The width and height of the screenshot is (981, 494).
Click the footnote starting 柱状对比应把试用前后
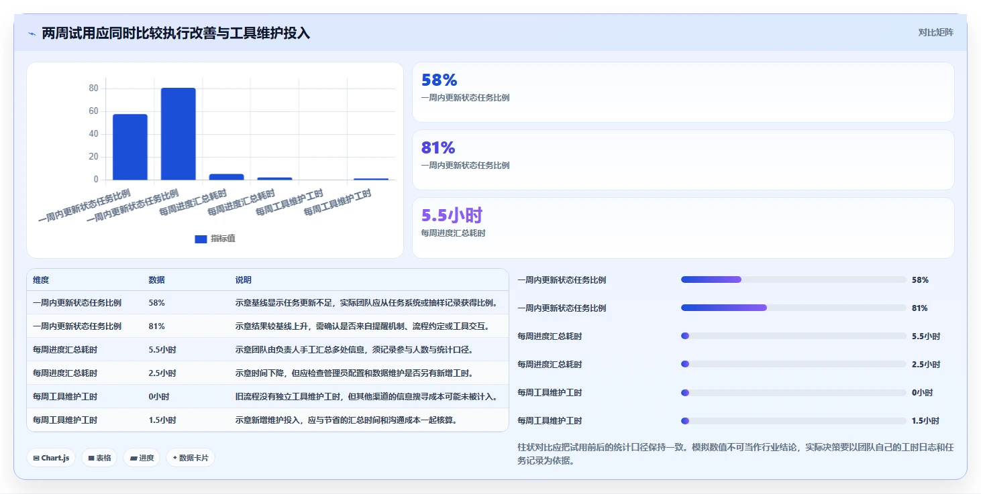[735, 454]
